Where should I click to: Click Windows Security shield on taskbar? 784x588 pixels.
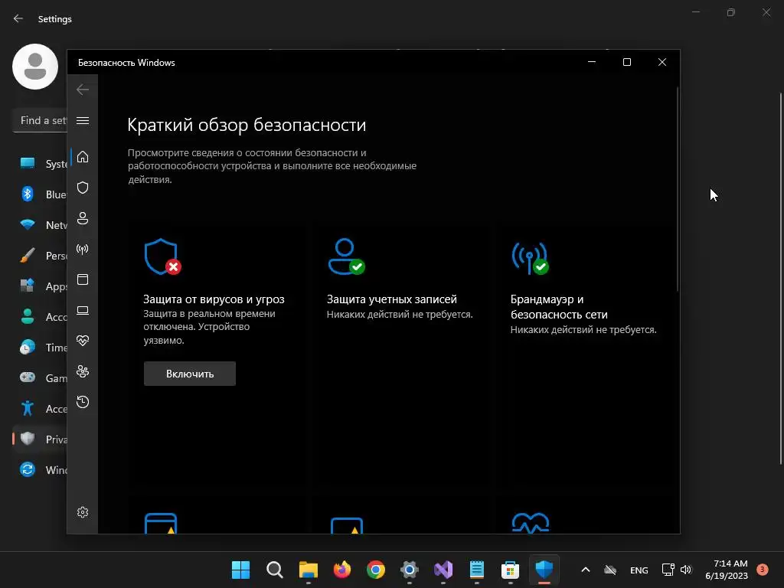click(544, 570)
